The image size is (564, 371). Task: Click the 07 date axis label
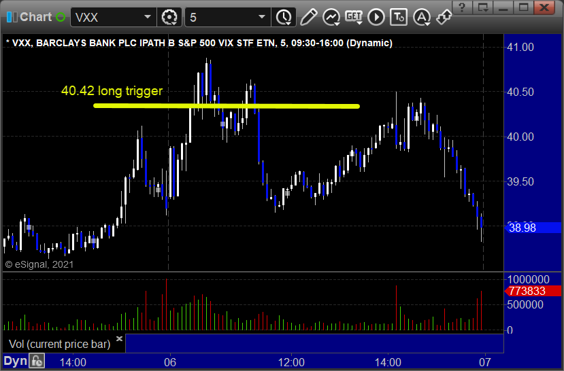click(x=485, y=362)
